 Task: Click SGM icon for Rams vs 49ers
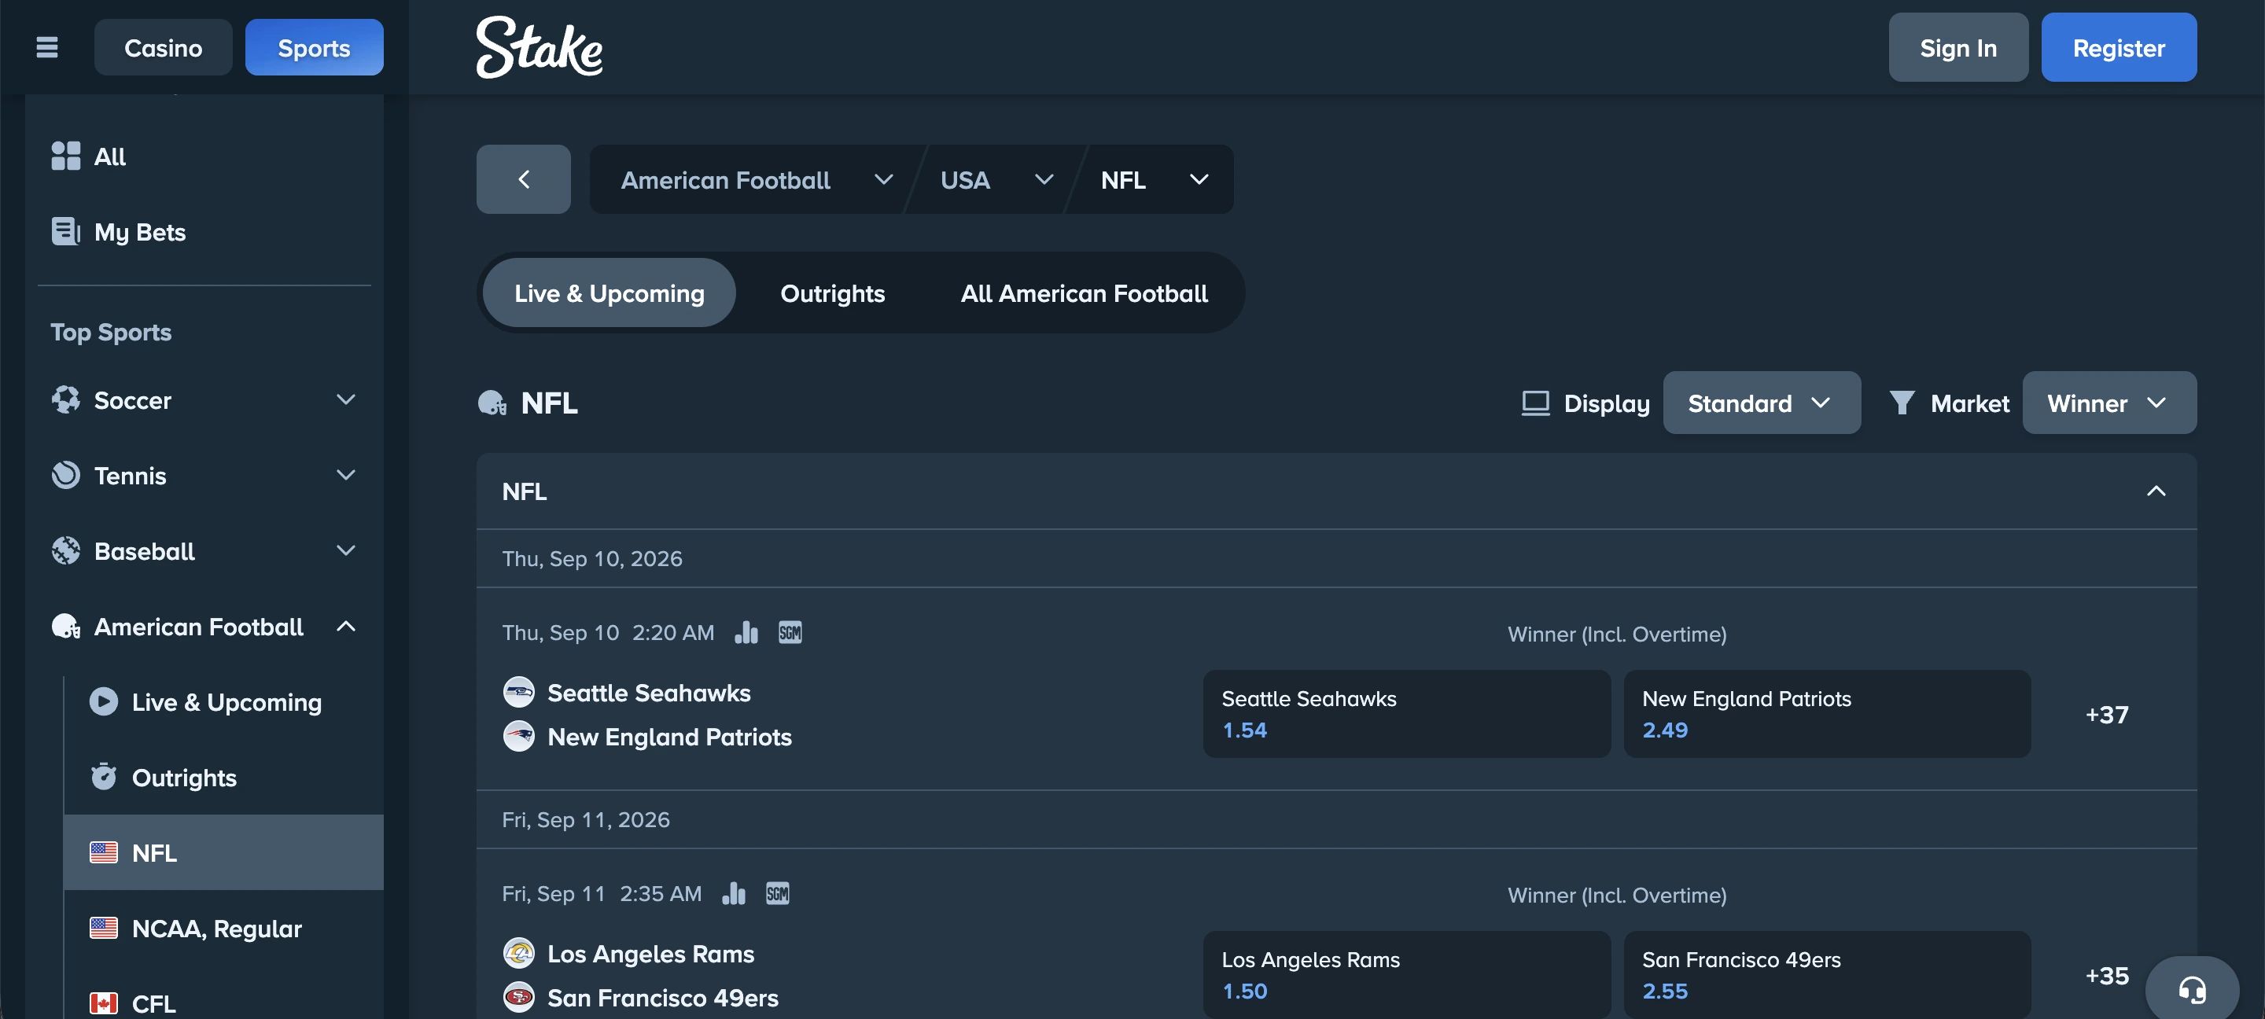point(778,893)
